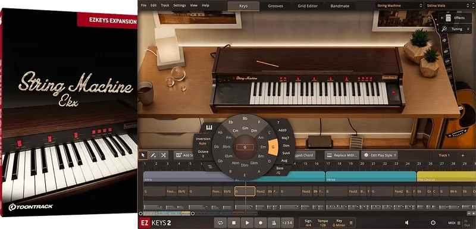
Task: Choose the Add9 chord type
Action: [282, 130]
